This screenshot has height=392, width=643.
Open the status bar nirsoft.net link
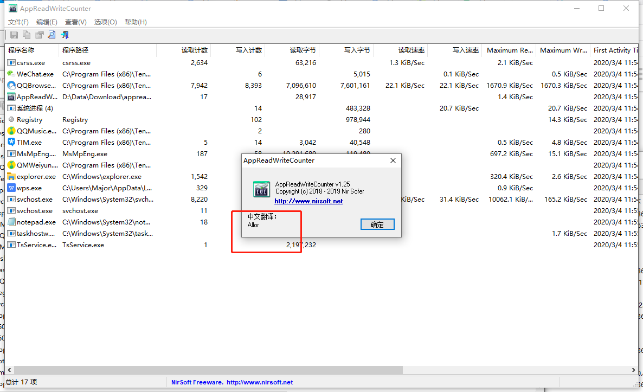[x=260, y=382]
